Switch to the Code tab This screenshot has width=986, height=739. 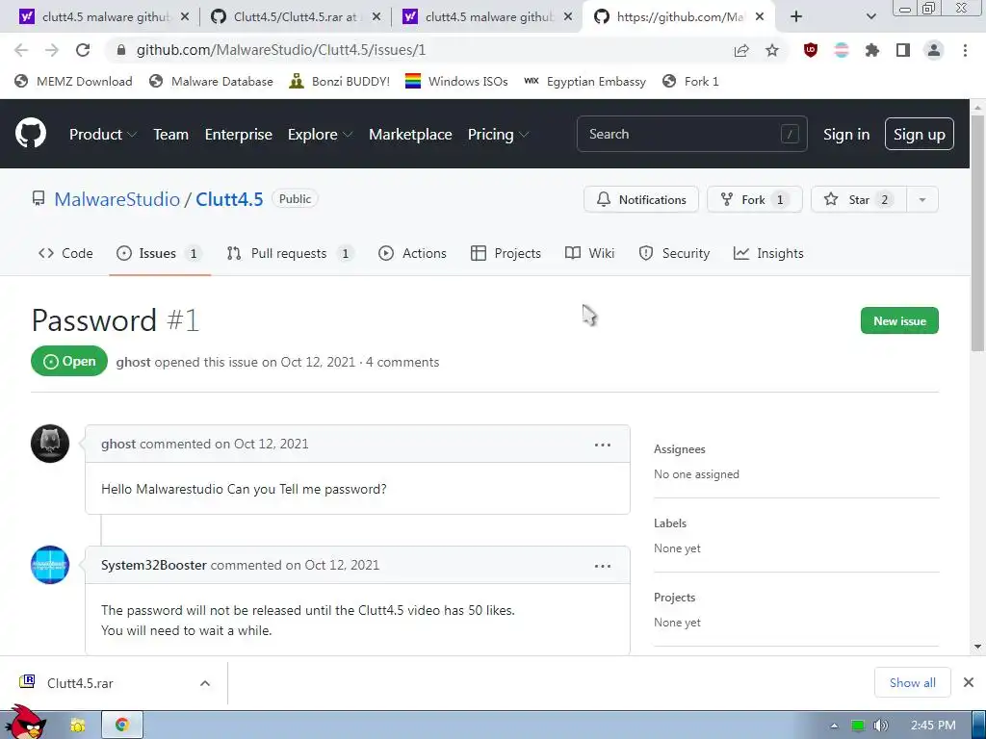pyautogui.click(x=65, y=253)
